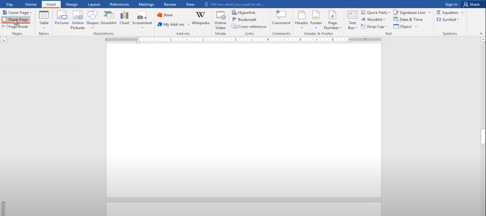
Task: Open the Equation dropdown arrow
Action: pos(462,13)
